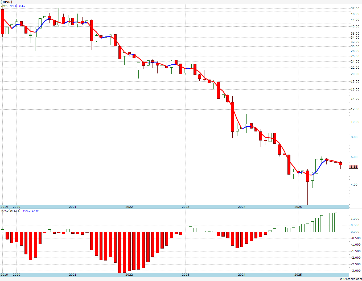Click the MA(3) indicator label
The image size is (362, 281).
click(x=14, y=6)
